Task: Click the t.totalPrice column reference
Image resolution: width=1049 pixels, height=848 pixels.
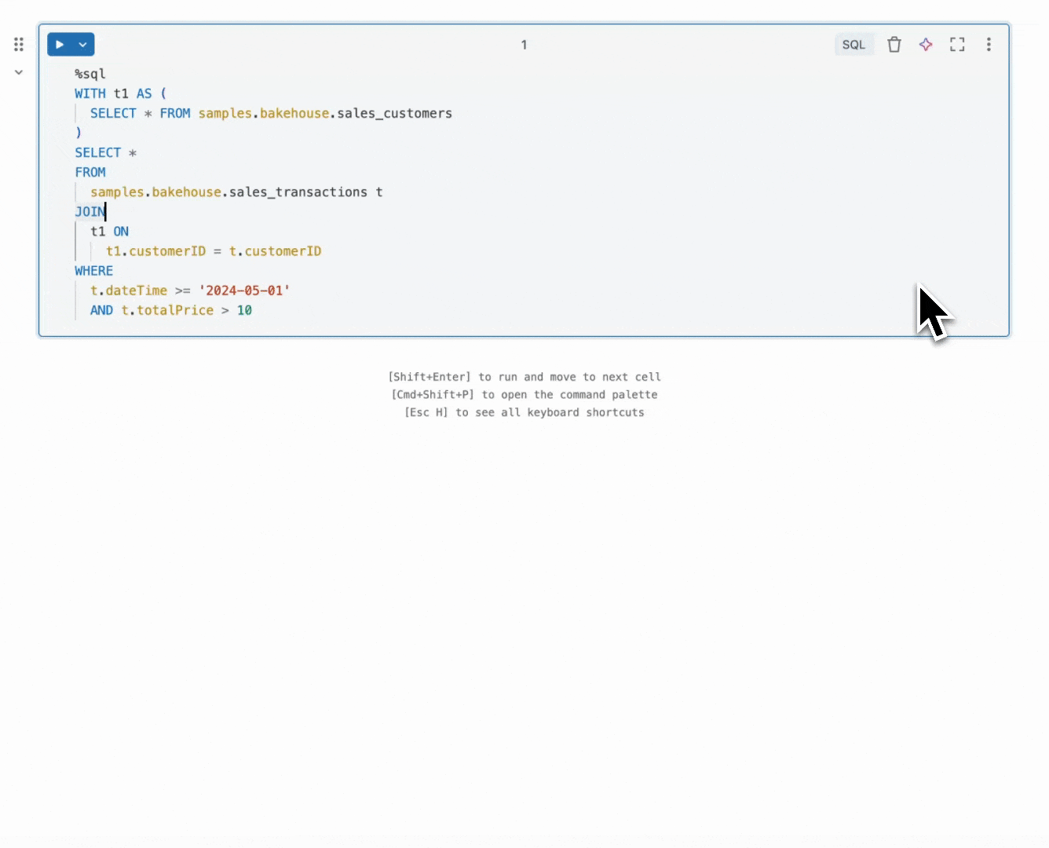Action: (167, 310)
